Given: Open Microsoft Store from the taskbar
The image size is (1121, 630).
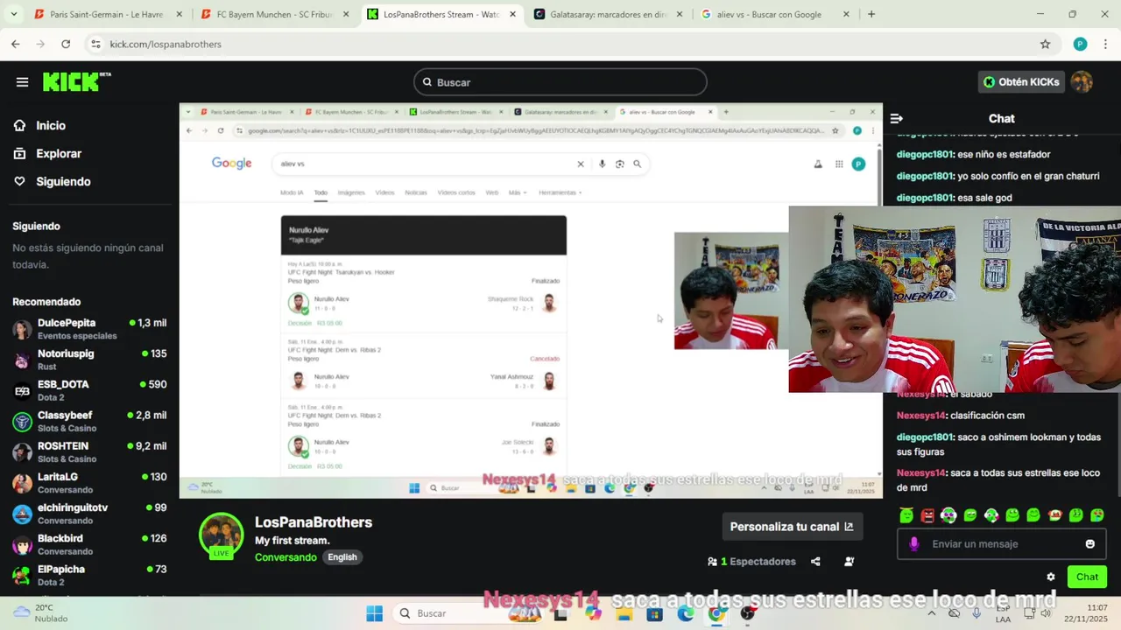Looking at the screenshot, I should (654, 613).
